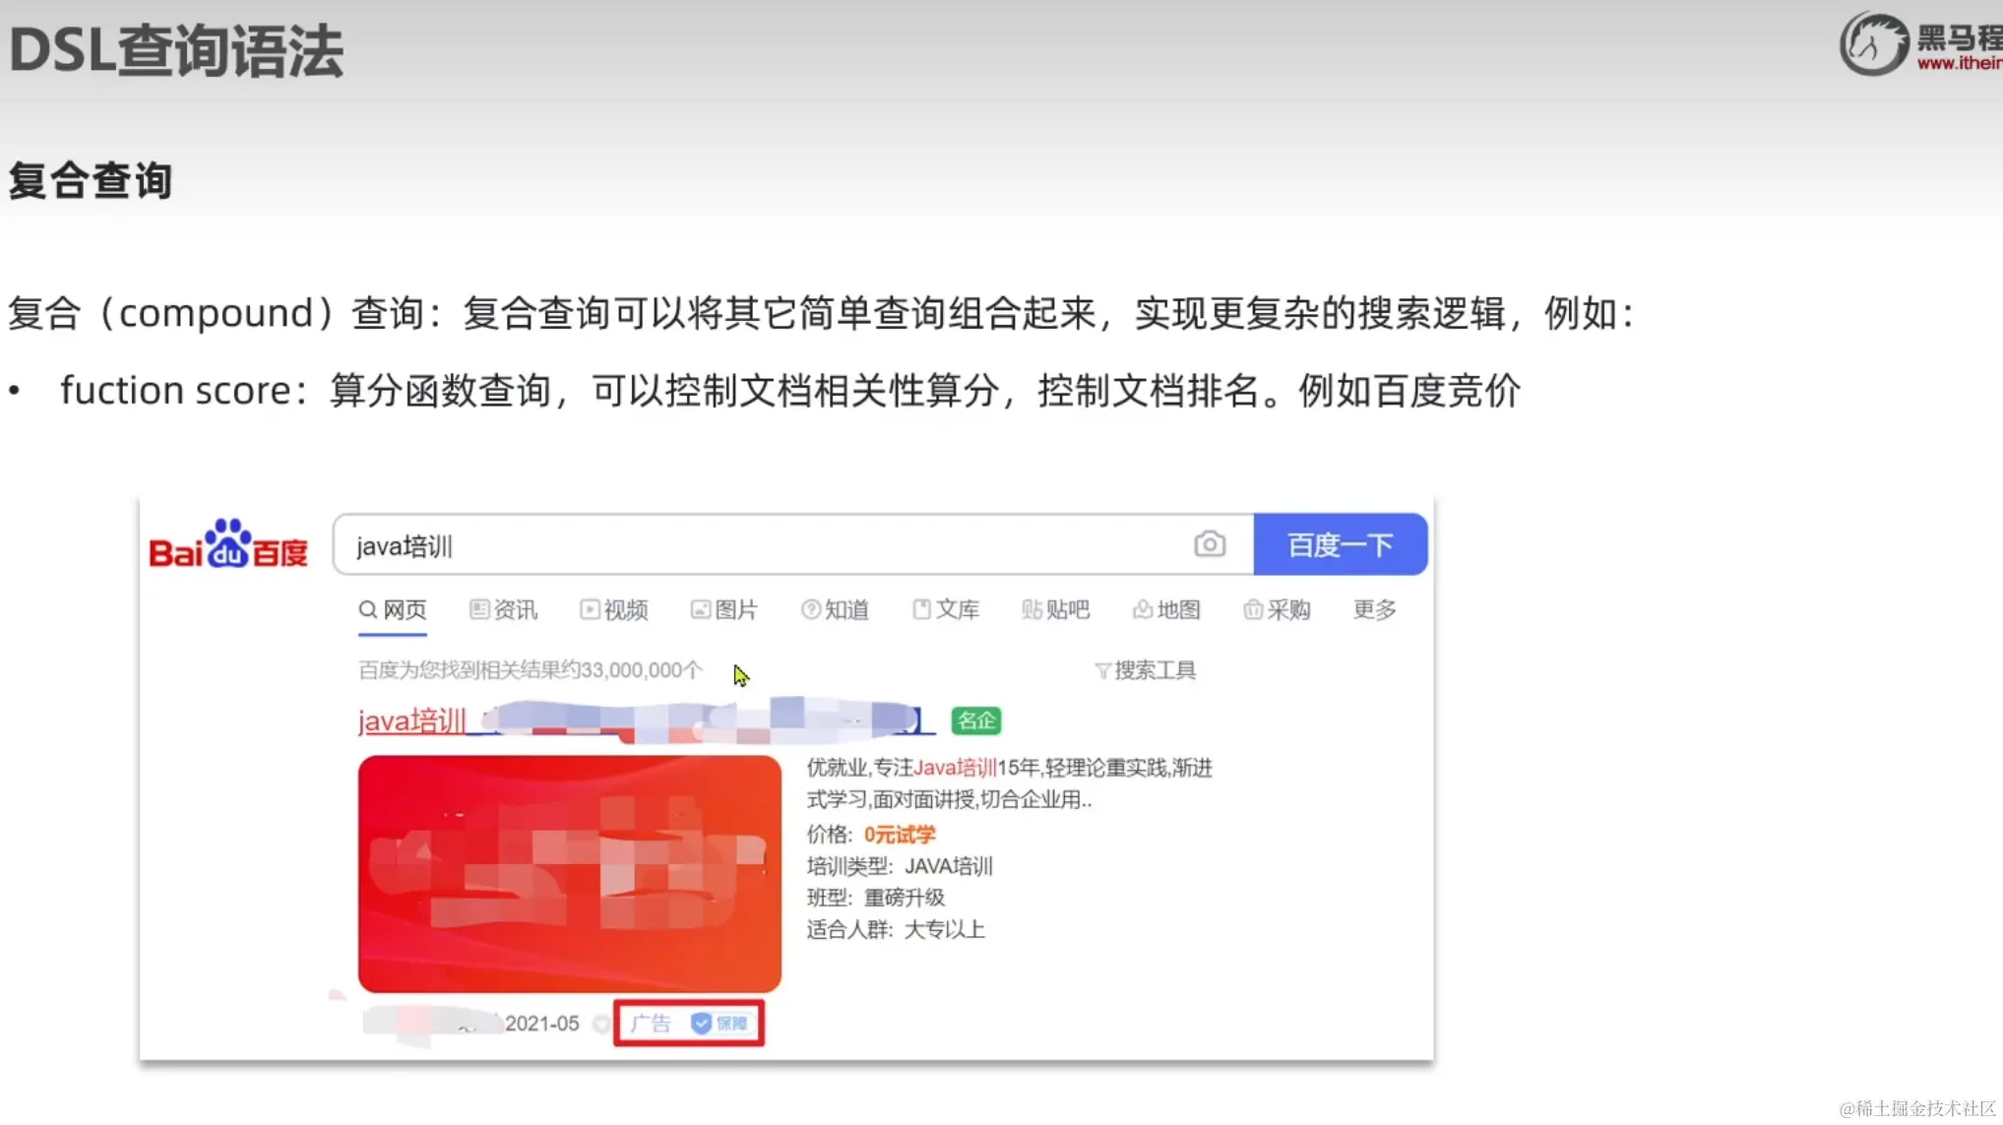
Task: Click the camera image-search icon
Action: 1209,544
